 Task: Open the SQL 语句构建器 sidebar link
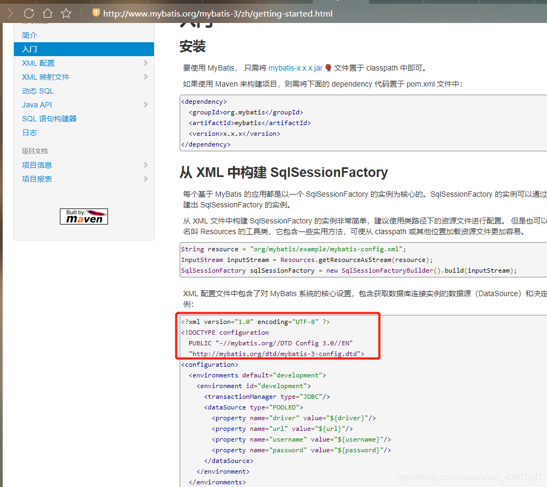coord(49,119)
